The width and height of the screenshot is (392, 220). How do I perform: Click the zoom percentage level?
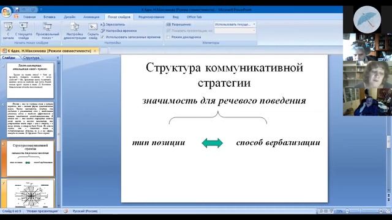pos(339,211)
